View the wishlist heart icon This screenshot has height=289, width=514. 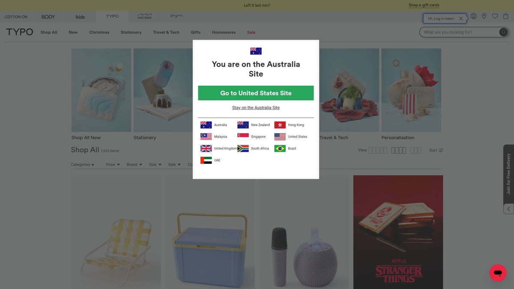(x=495, y=16)
